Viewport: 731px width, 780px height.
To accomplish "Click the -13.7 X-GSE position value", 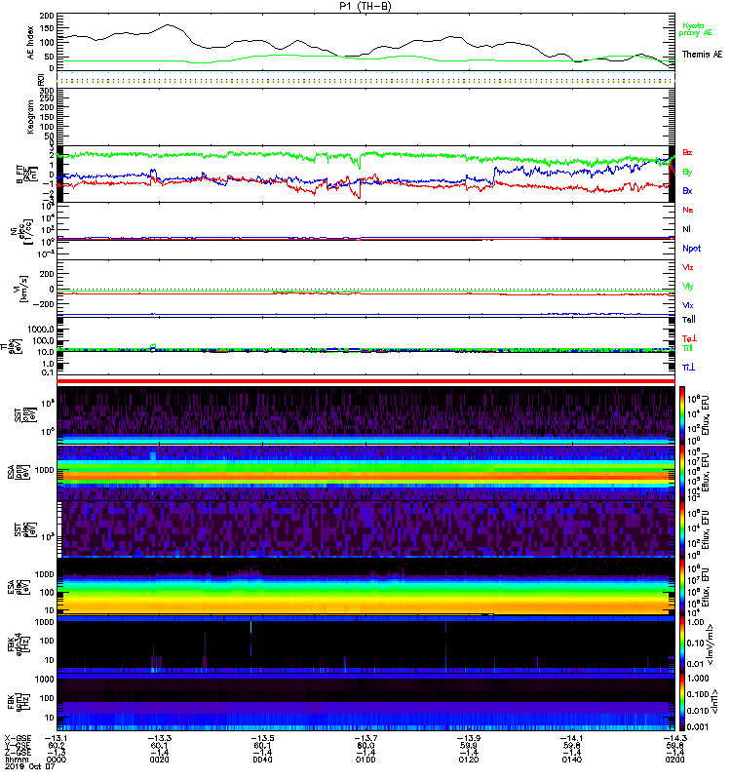I will coord(365,738).
